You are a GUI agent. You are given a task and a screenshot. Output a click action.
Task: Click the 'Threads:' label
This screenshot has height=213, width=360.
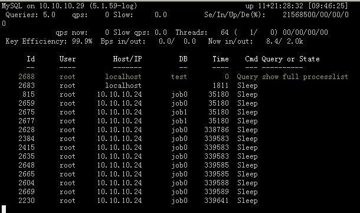[x=191, y=32]
